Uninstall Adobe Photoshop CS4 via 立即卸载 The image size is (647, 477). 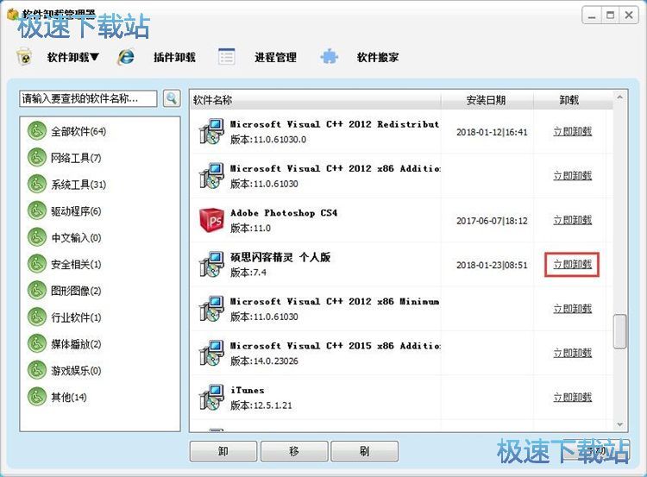pyautogui.click(x=572, y=220)
